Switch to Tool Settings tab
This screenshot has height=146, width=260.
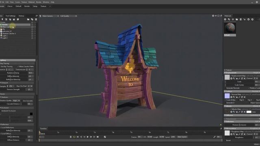click(x=11, y=16)
